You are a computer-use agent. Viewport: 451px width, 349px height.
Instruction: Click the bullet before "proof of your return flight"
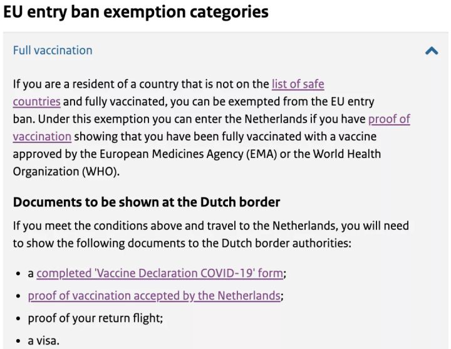19,319
